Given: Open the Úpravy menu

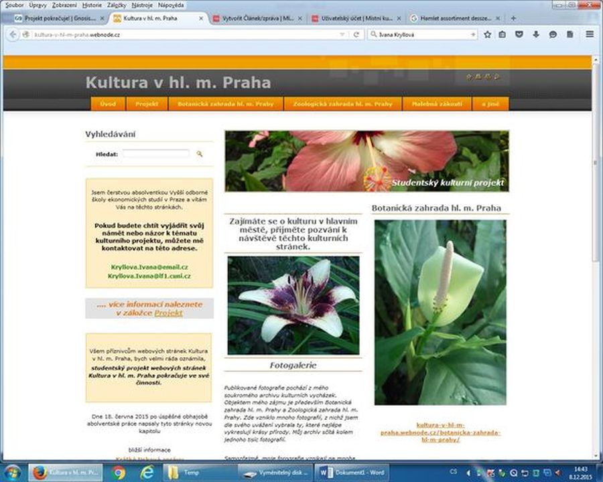Looking at the screenshot, I should pos(38,5).
